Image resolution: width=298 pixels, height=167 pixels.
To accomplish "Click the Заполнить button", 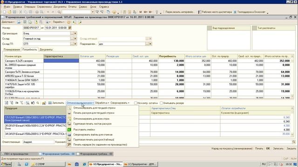I will coord(56,103).
